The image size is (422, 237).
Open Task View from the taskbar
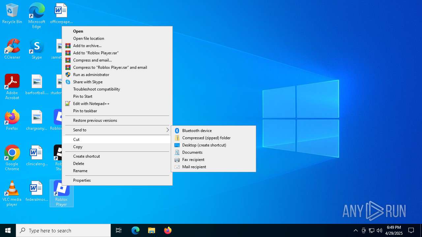click(119, 230)
